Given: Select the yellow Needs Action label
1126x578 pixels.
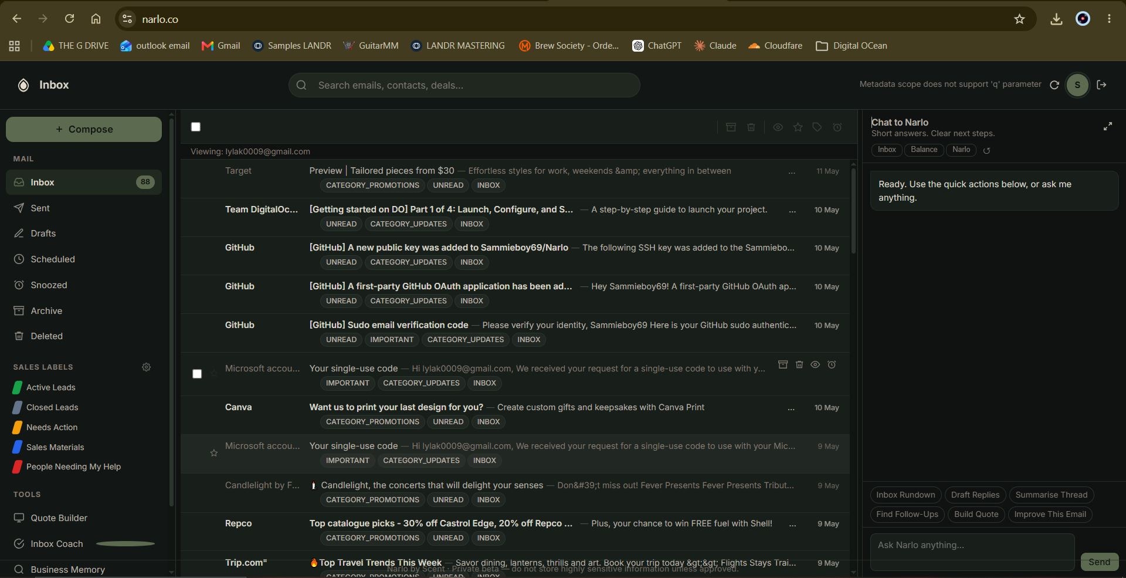Looking at the screenshot, I should (x=45, y=428).
